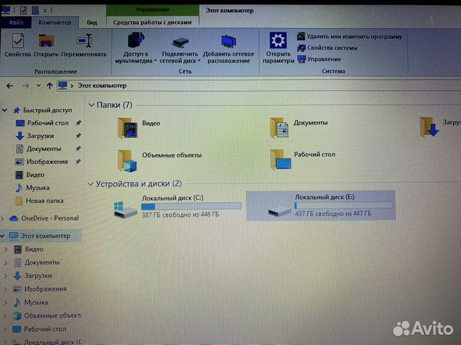Expand Документы under Этот компьютер
Image resolution: width=461 pixels, height=345 pixels.
[6, 263]
